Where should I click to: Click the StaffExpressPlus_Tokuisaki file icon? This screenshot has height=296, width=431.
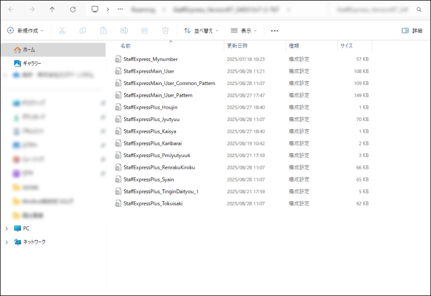point(118,203)
